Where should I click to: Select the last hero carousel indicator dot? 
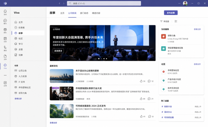point(106,59)
